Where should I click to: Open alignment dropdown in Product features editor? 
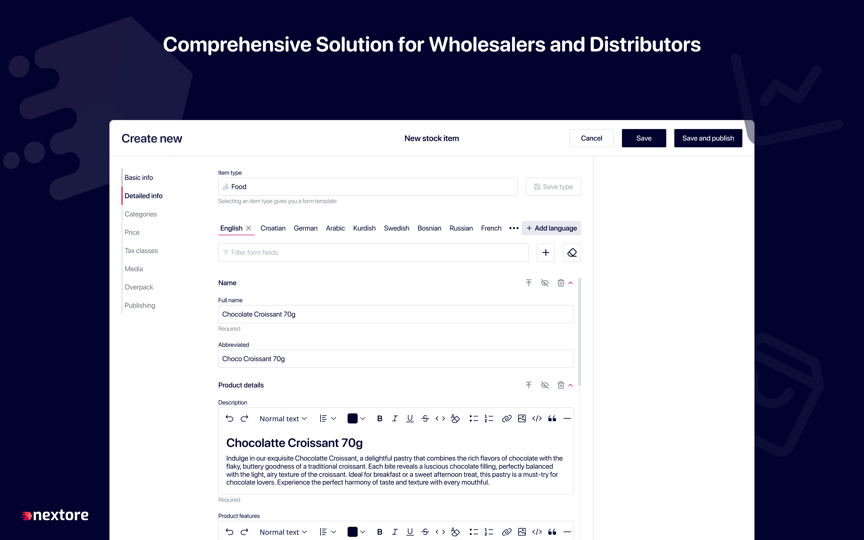point(328,532)
